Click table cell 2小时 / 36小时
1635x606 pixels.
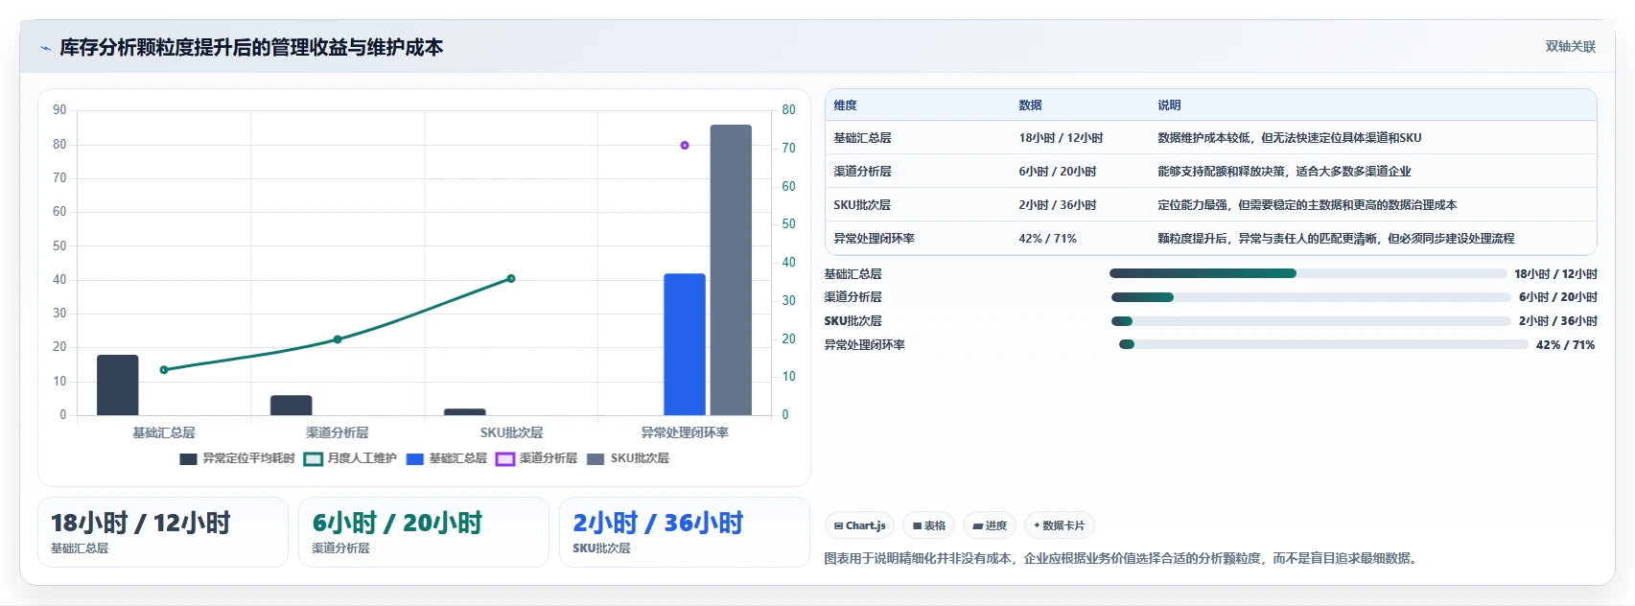(x=1058, y=205)
